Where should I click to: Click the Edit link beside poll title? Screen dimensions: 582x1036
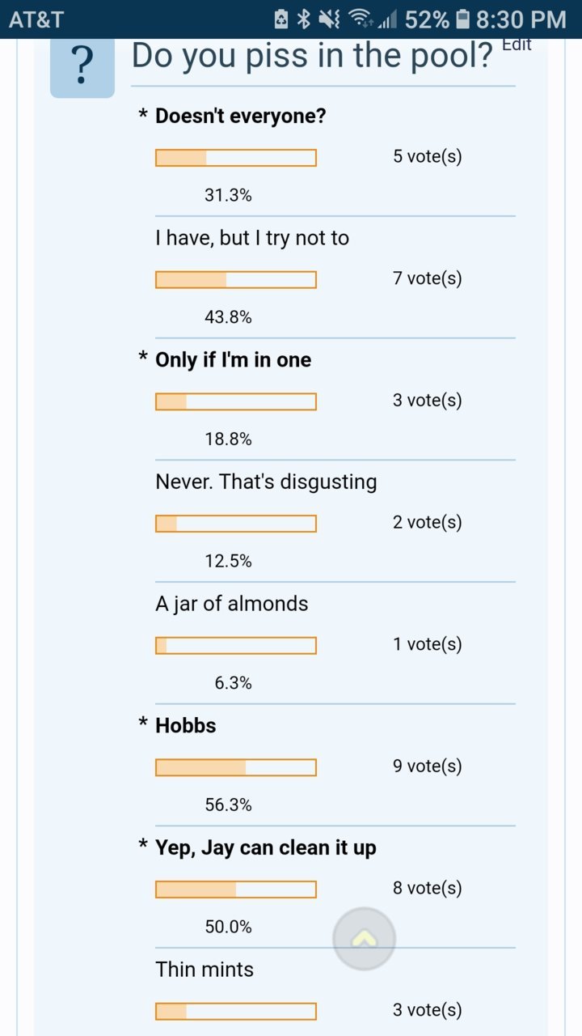pos(517,45)
